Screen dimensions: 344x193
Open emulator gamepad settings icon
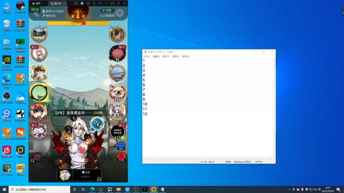(76, 3)
